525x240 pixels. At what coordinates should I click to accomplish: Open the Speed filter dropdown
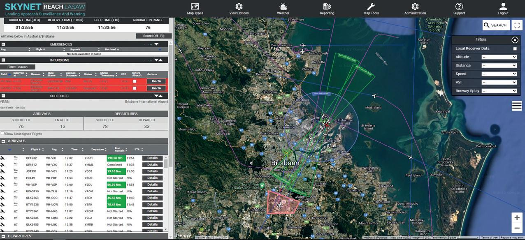pyautogui.click(x=499, y=74)
